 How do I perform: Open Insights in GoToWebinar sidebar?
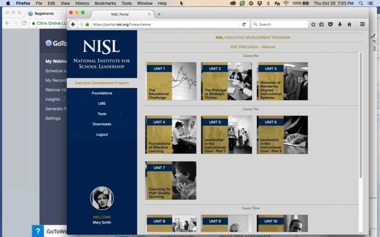pyautogui.click(x=53, y=100)
